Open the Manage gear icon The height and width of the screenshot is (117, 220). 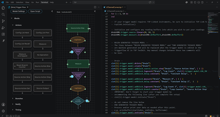tap(3, 111)
